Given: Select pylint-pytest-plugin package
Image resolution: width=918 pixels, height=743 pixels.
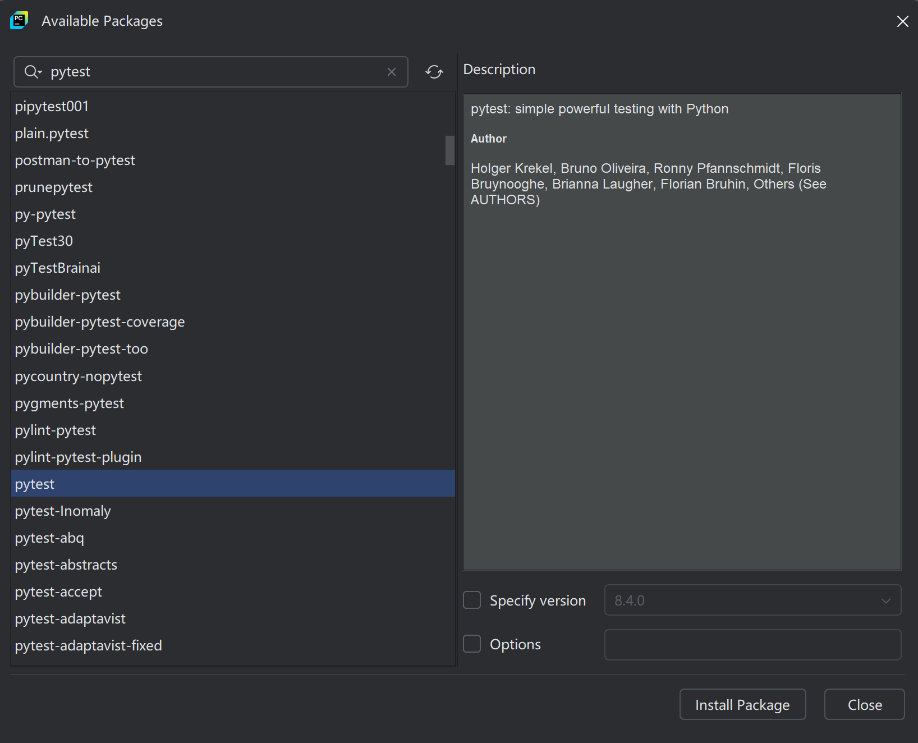Looking at the screenshot, I should [233, 457].
